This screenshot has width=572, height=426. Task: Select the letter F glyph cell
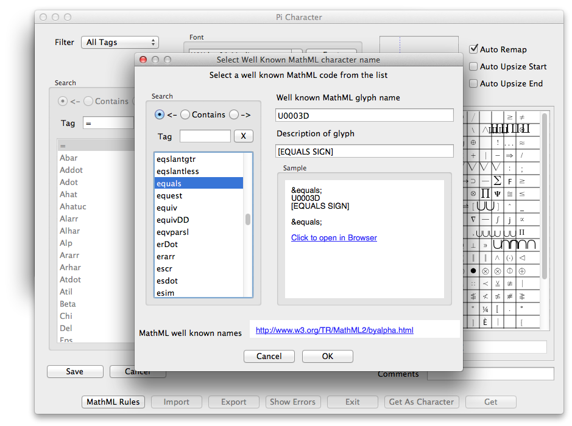[x=510, y=181]
